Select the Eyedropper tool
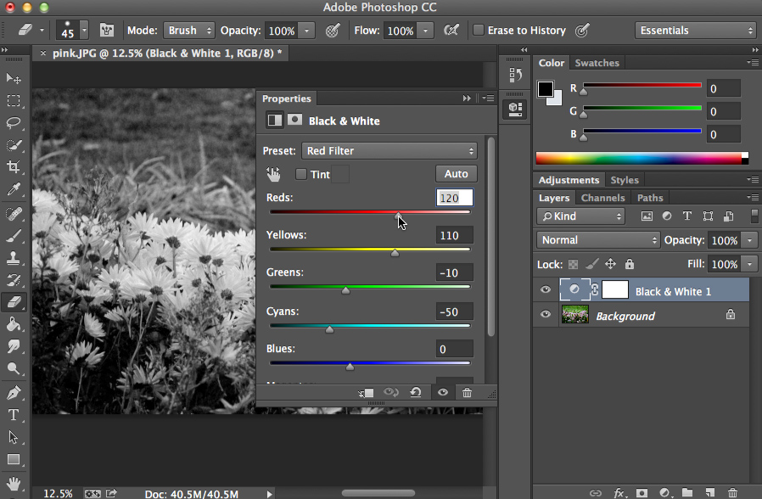The height and width of the screenshot is (499, 762). pyautogui.click(x=14, y=188)
